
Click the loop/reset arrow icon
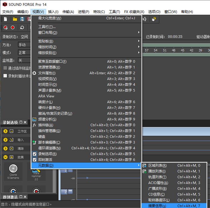[22, 28]
